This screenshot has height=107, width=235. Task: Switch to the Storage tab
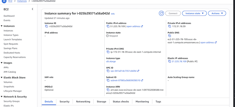102,102
